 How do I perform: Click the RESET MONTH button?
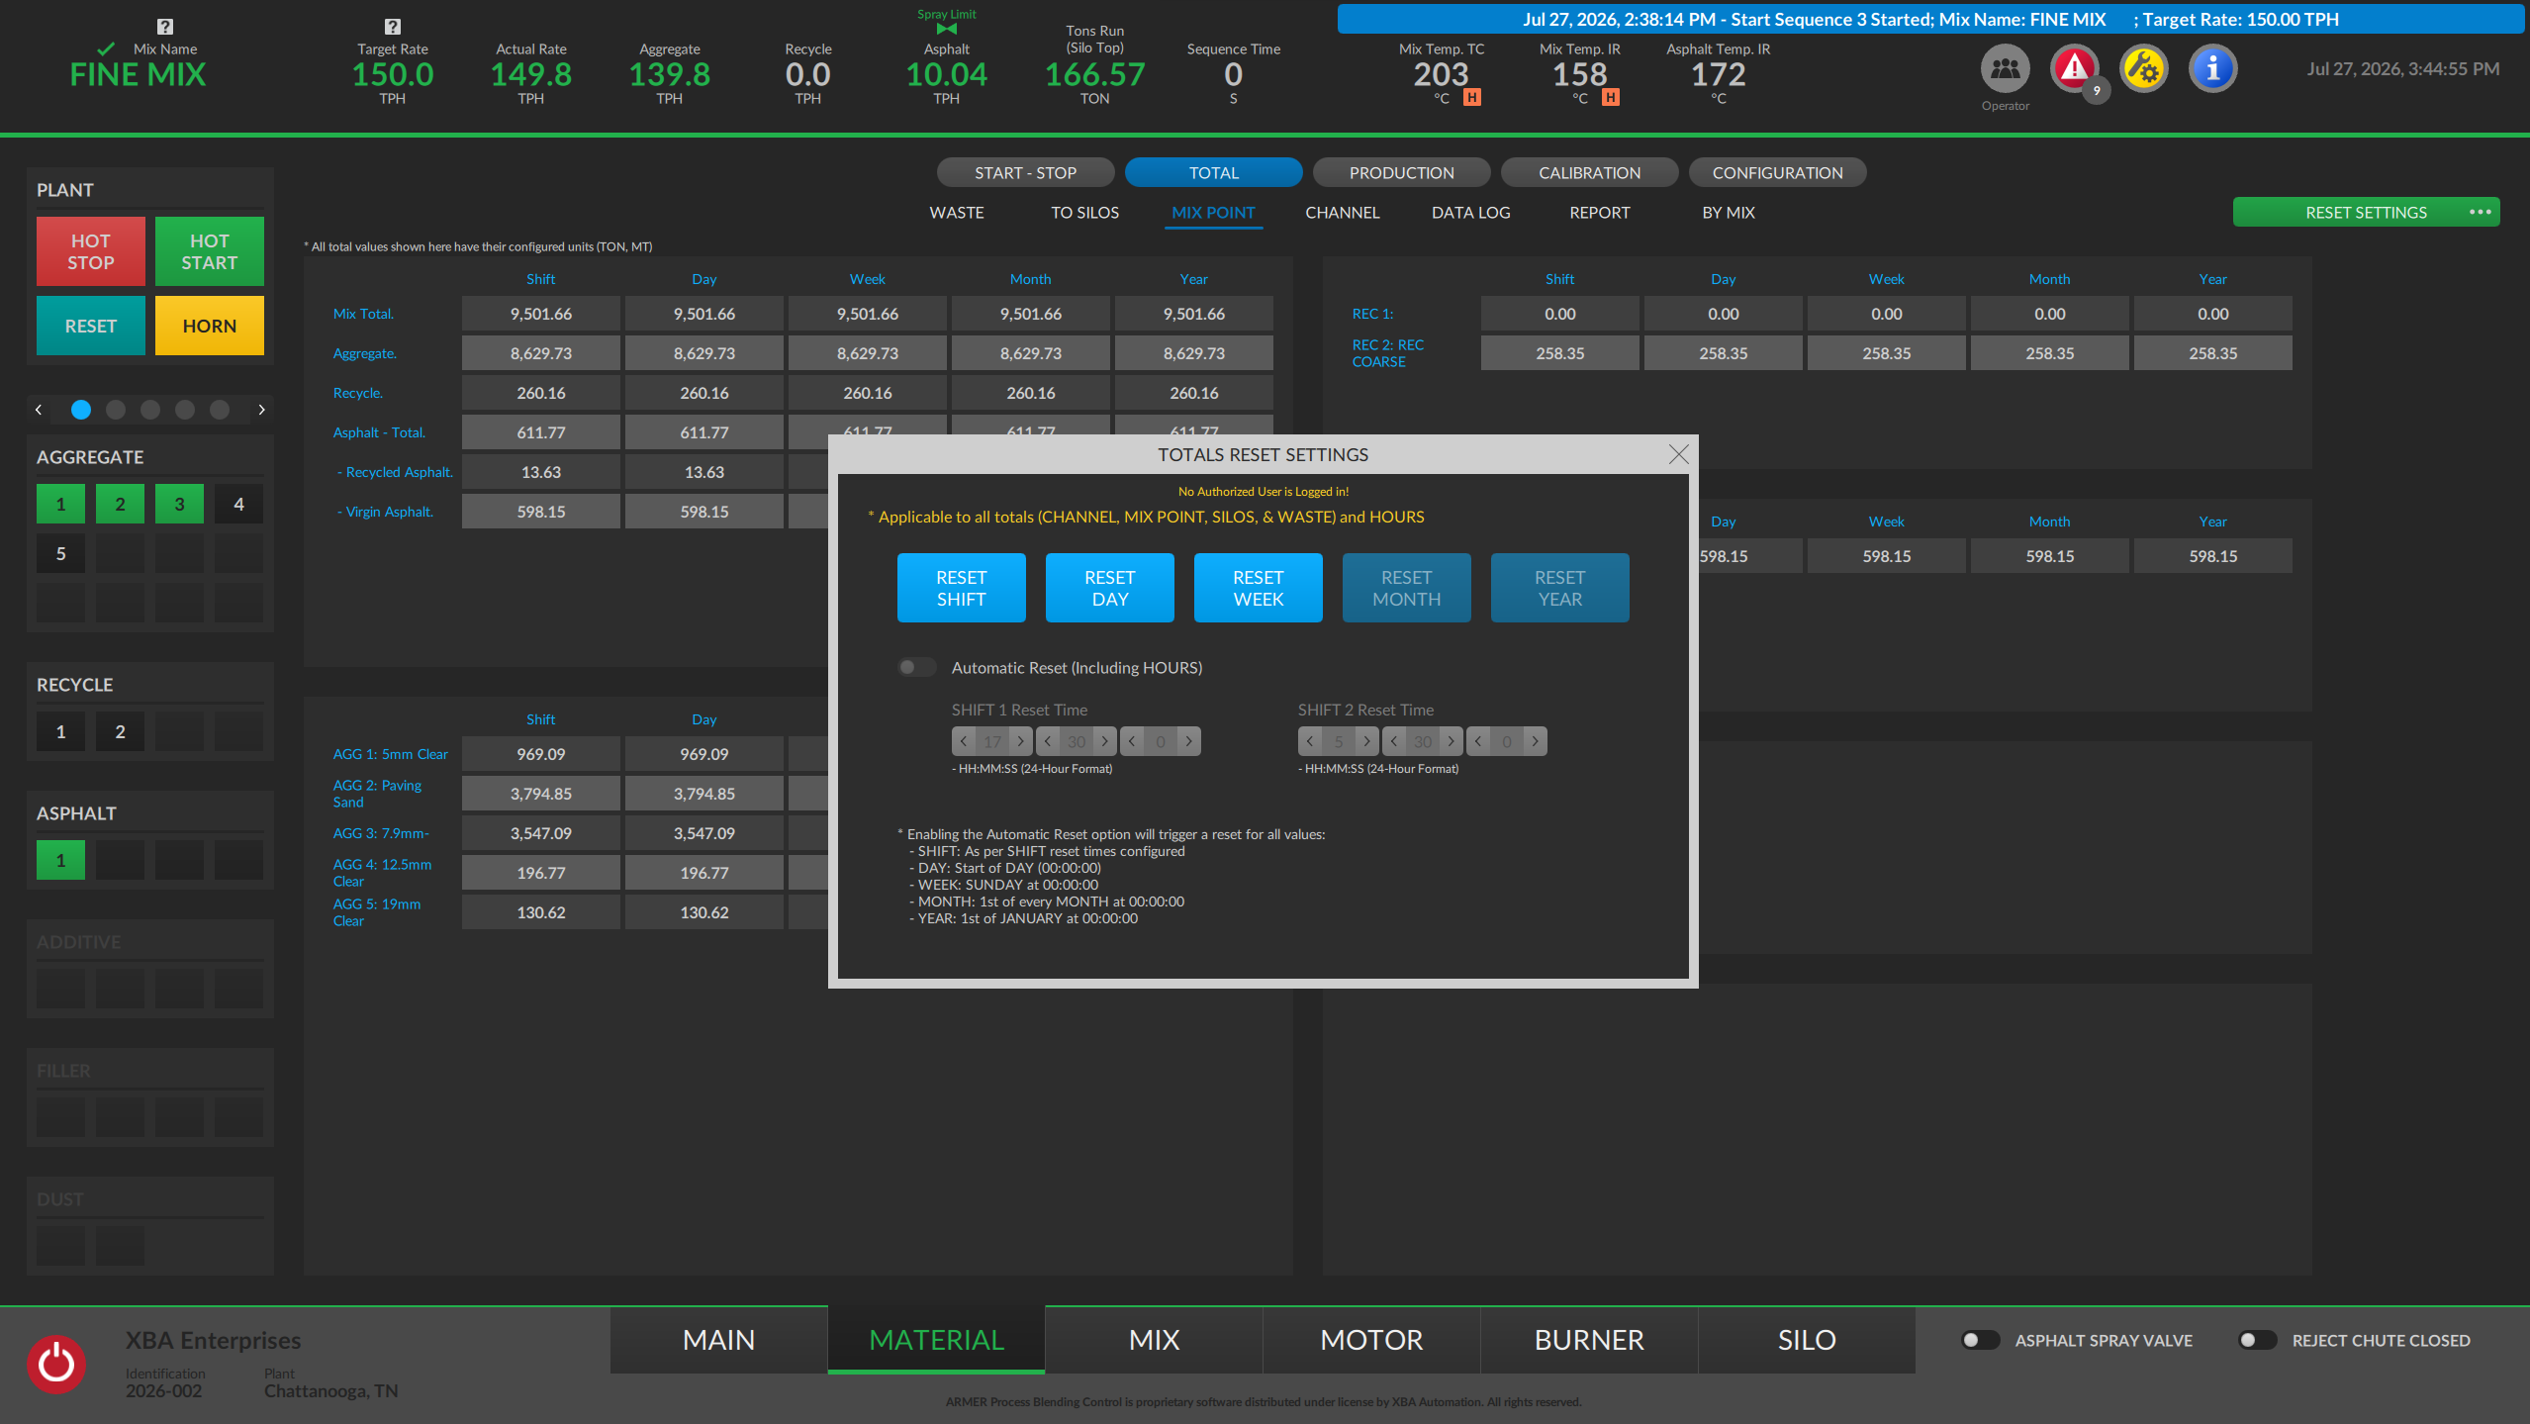[1406, 588]
